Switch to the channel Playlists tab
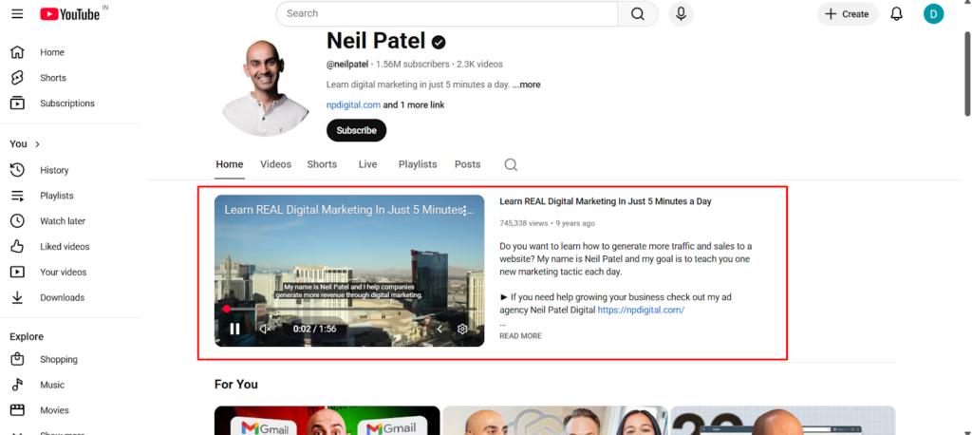Image resolution: width=972 pixels, height=435 pixels. pos(418,164)
